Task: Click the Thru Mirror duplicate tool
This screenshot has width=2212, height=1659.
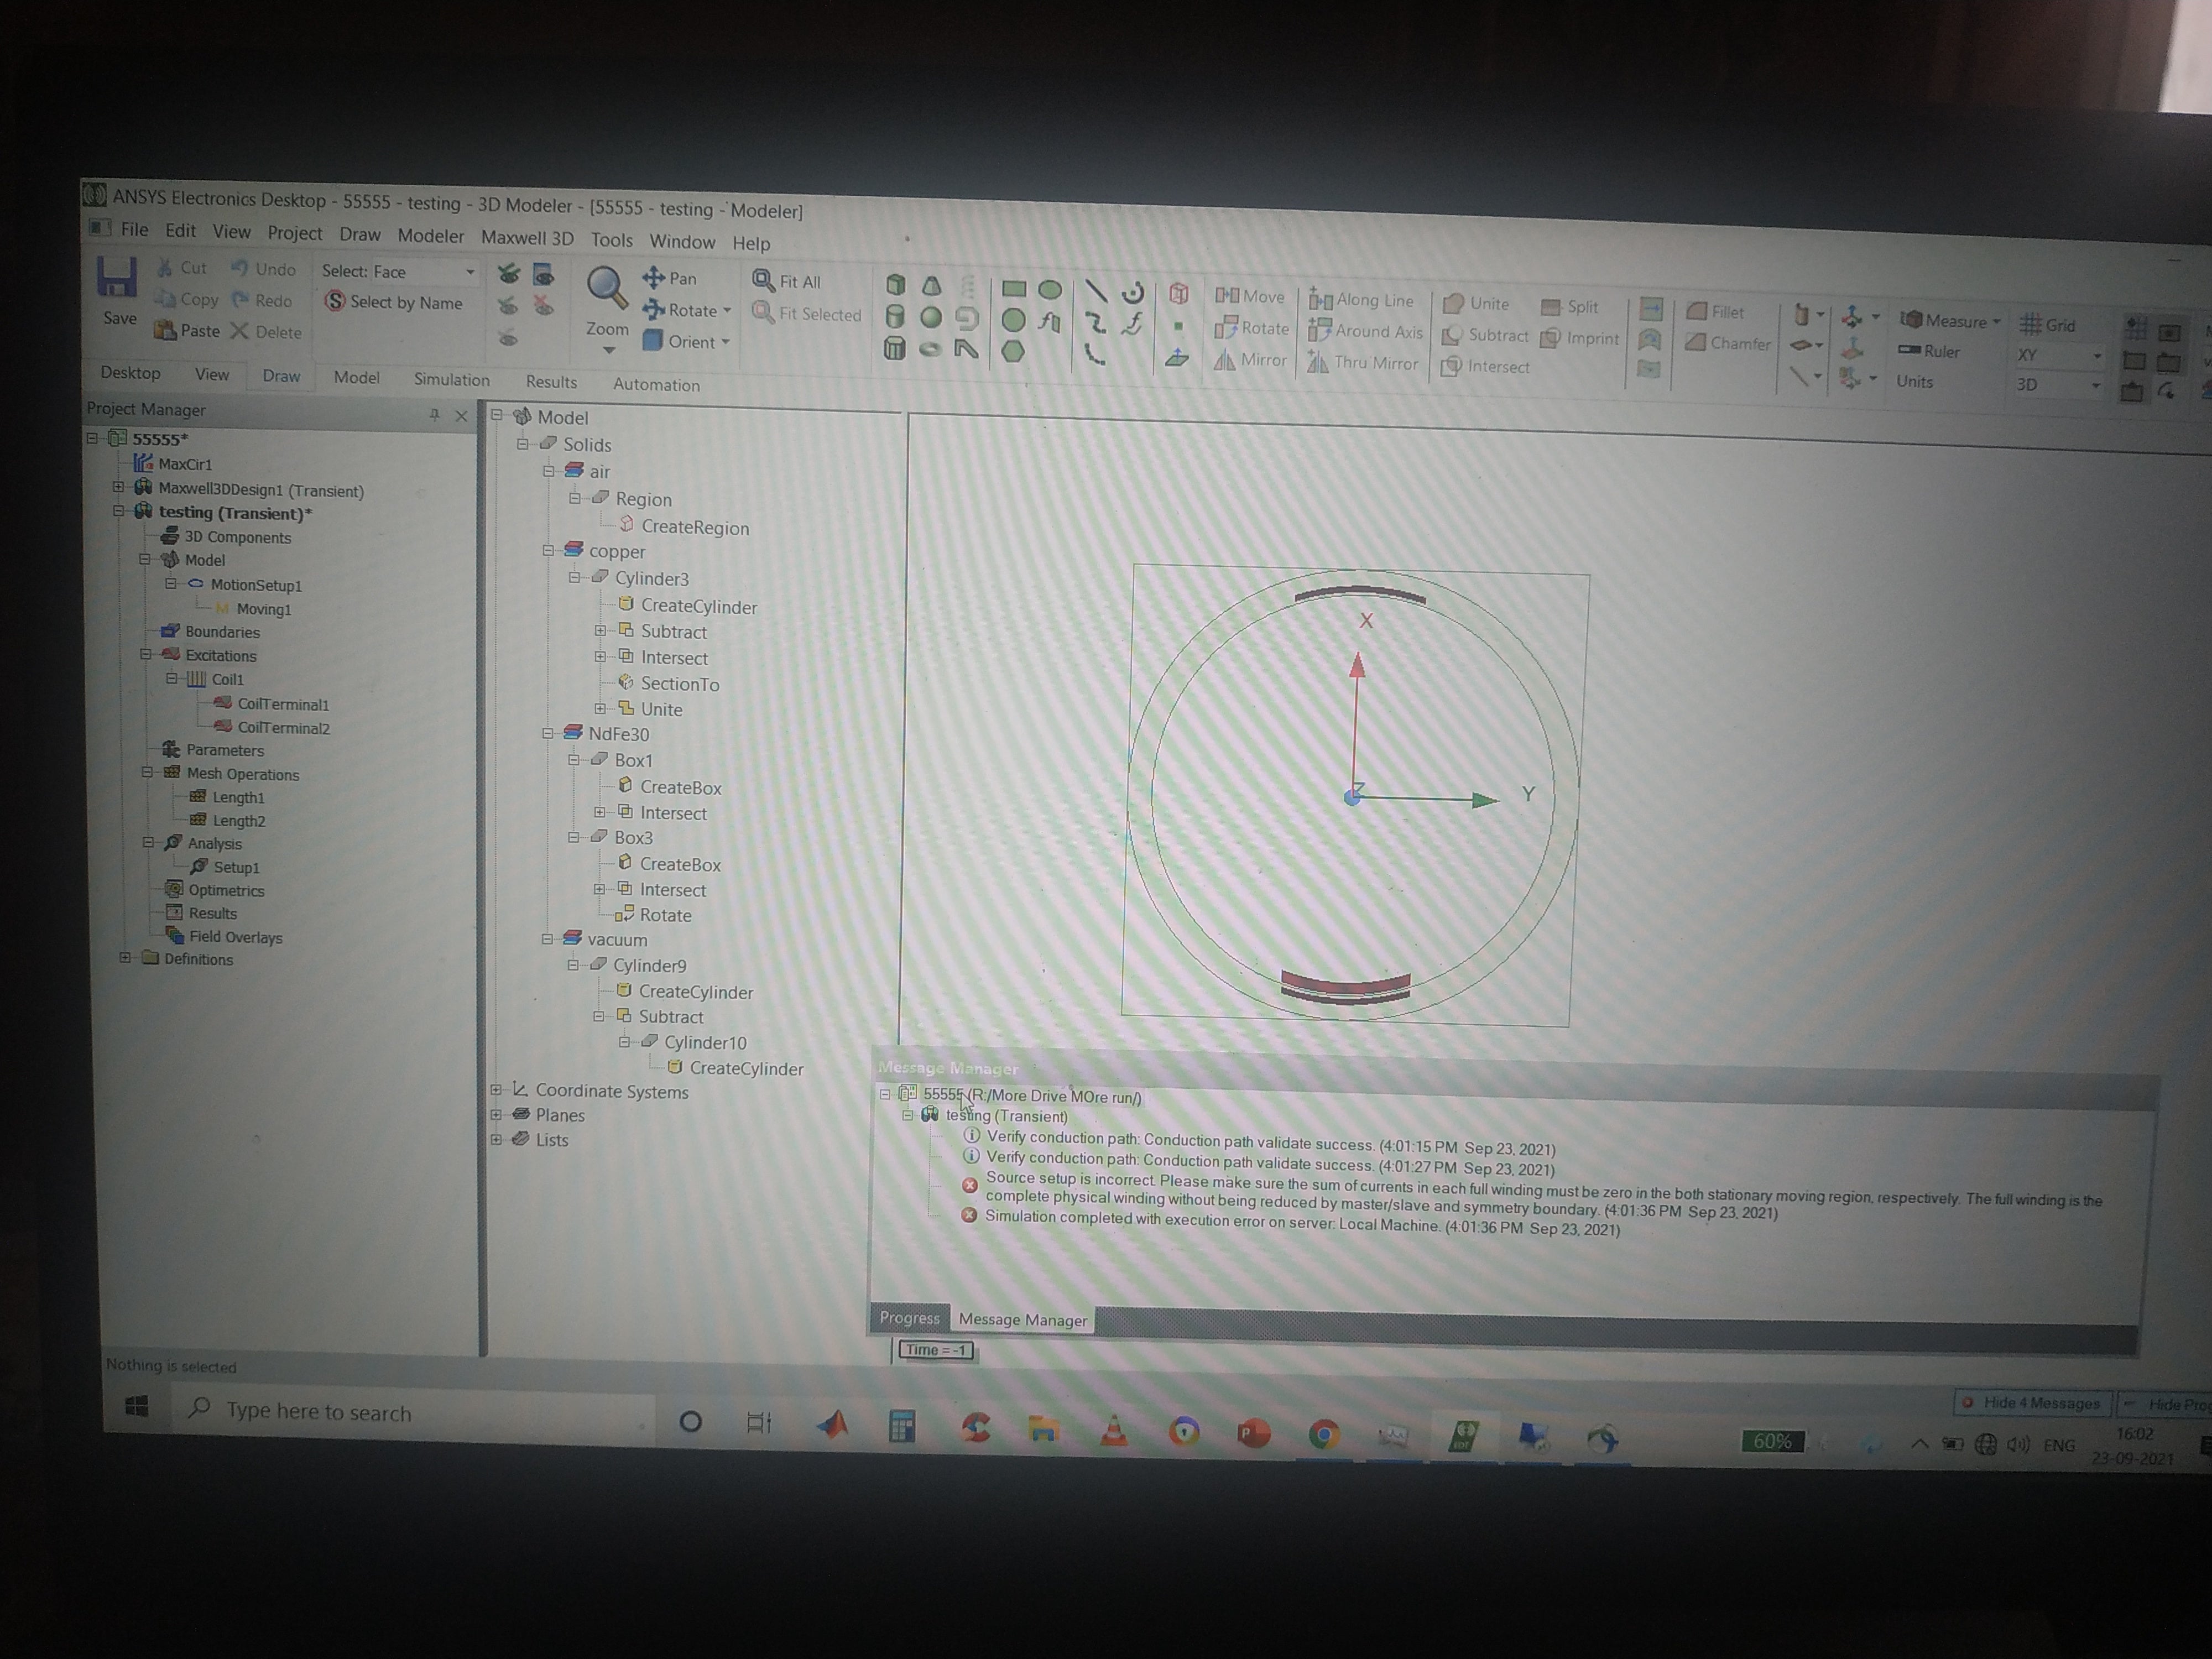Action: [x=1362, y=363]
